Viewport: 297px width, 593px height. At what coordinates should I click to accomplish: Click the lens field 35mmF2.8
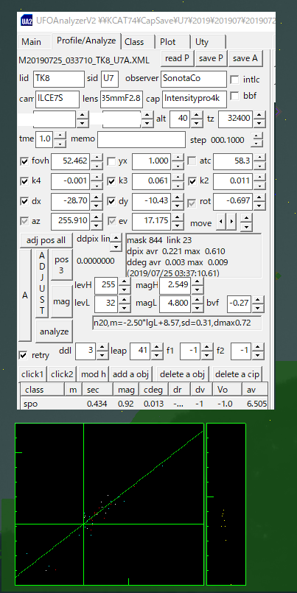pos(122,99)
